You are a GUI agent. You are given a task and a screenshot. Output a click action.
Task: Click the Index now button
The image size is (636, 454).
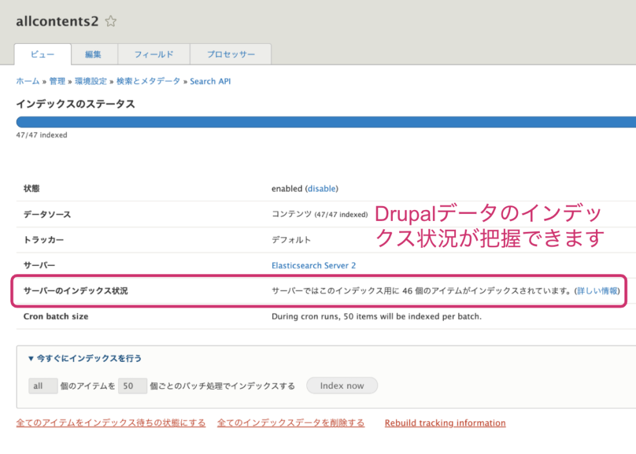coord(342,386)
